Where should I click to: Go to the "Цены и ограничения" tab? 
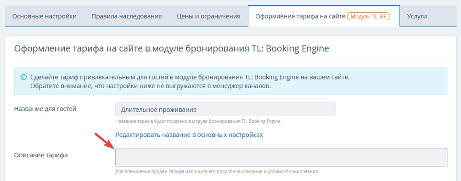pyautogui.click(x=208, y=16)
